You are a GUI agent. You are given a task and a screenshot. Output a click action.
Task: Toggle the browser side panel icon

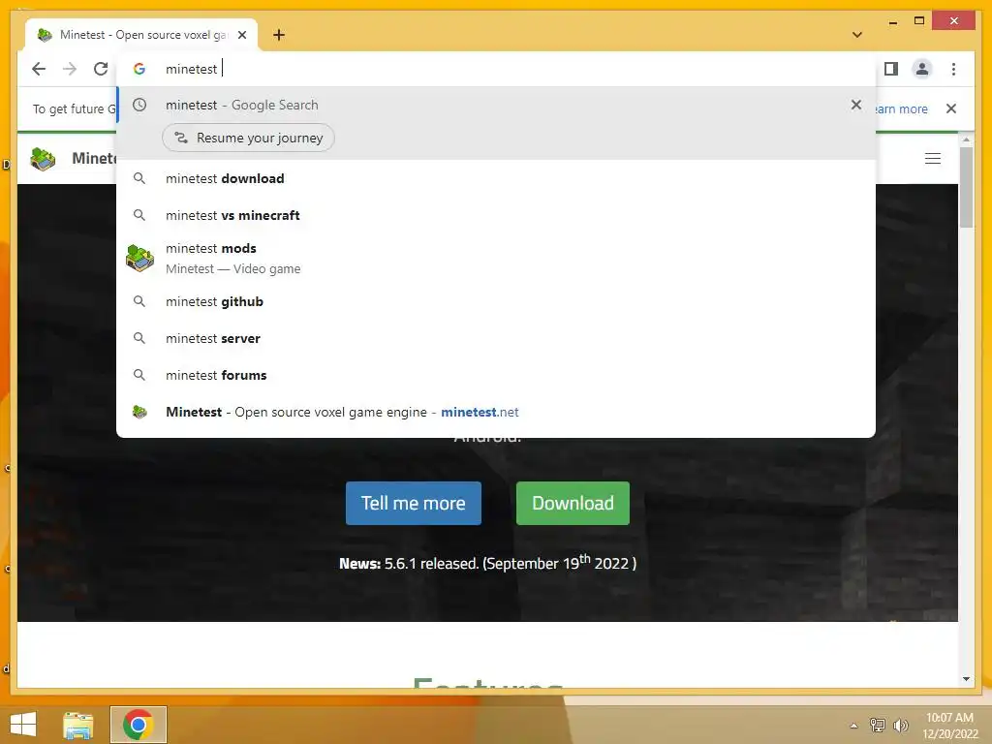[x=891, y=69]
